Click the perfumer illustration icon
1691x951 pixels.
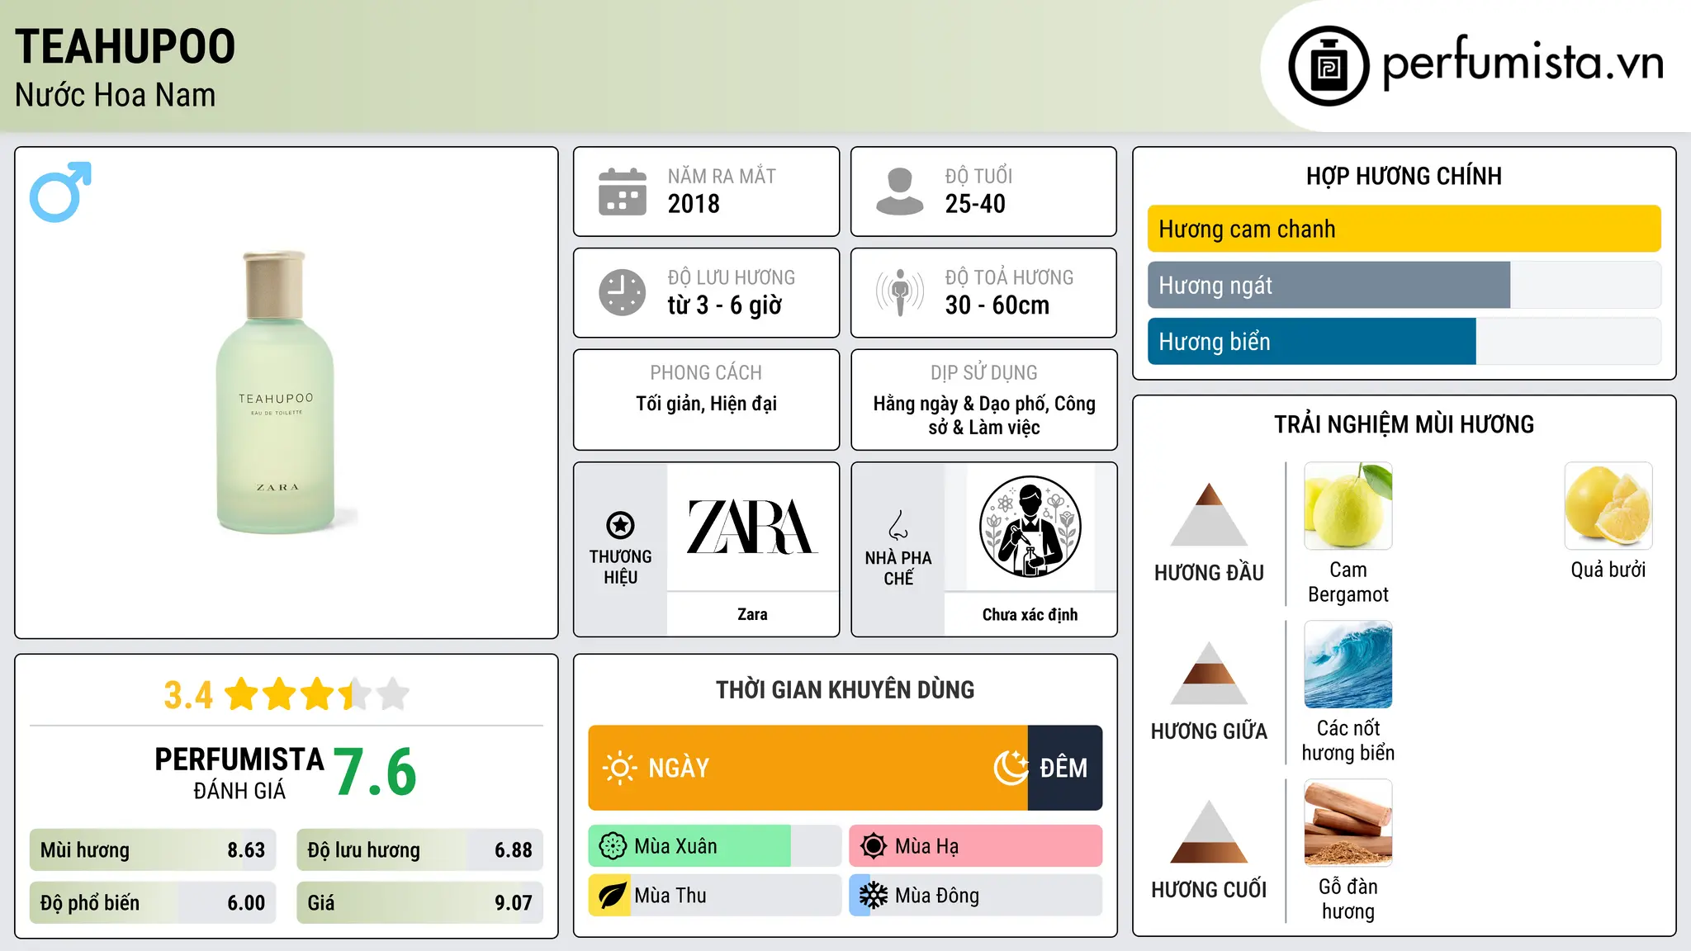1030,527
